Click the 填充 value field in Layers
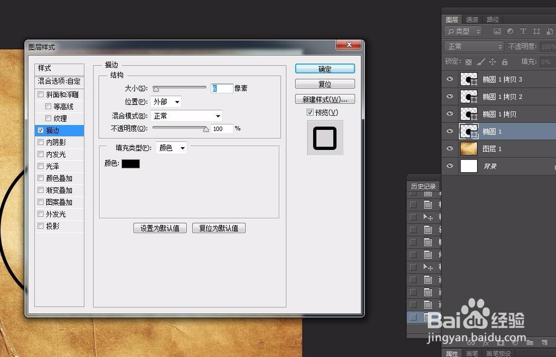Viewport: 556px width, 357px height. click(x=548, y=62)
